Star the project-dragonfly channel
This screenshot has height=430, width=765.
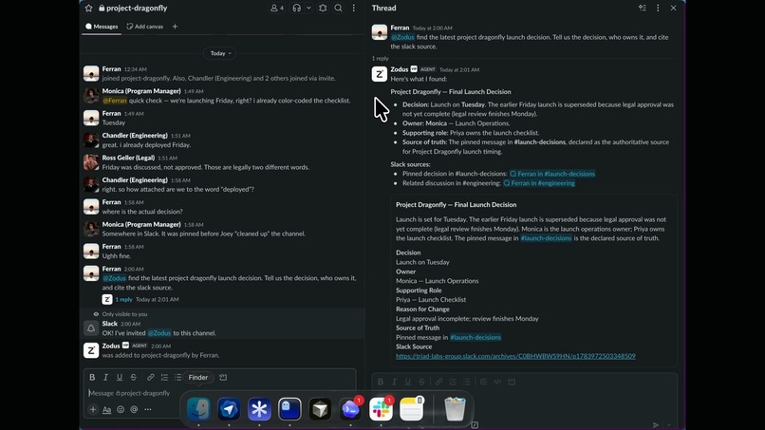pos(88,9)
